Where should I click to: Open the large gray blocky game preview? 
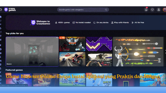coord(32,52)
